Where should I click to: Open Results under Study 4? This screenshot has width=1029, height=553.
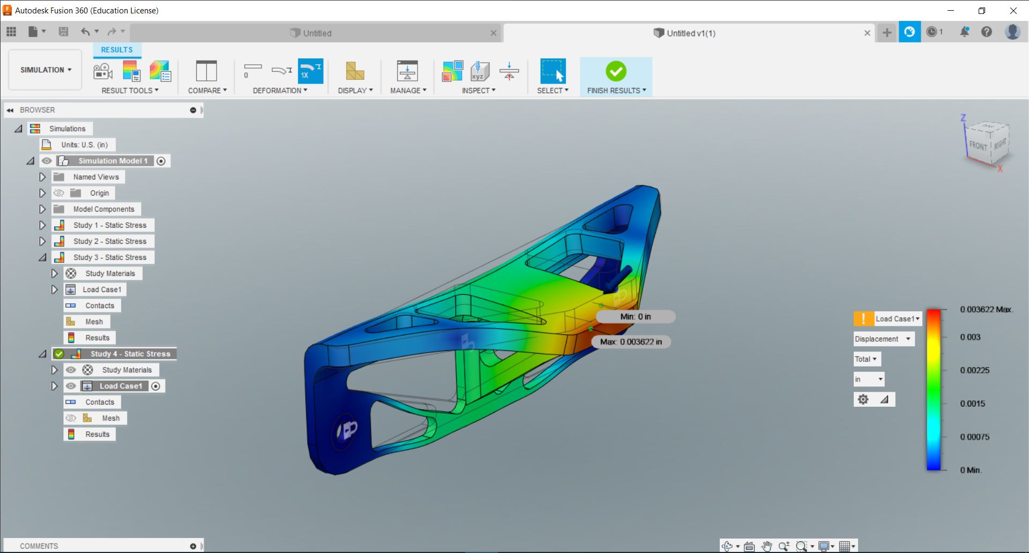click(x=97, y=434)
